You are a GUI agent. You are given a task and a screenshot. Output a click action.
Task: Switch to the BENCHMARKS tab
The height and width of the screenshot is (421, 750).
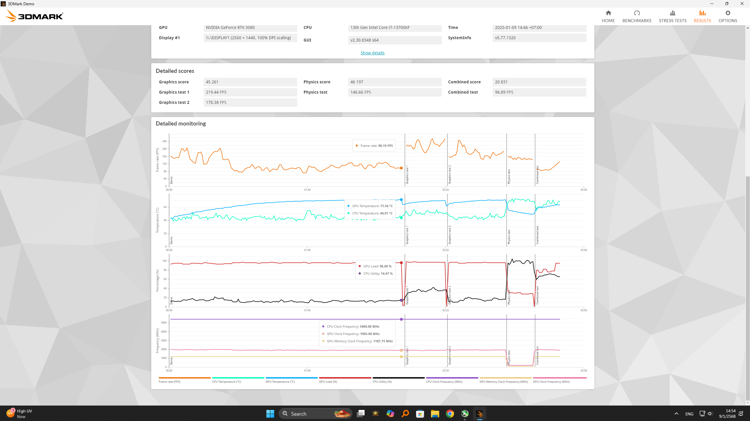point(637,16)
